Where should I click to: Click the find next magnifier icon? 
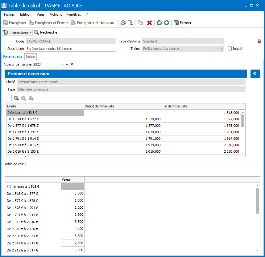click(31, 98)
